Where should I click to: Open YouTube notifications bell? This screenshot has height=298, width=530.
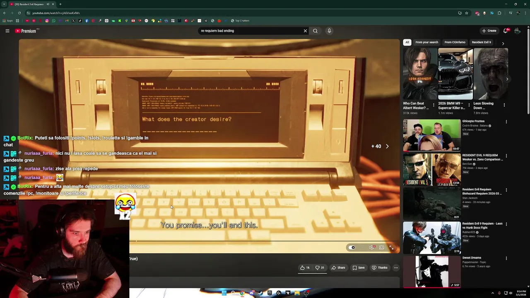(506, 31)
